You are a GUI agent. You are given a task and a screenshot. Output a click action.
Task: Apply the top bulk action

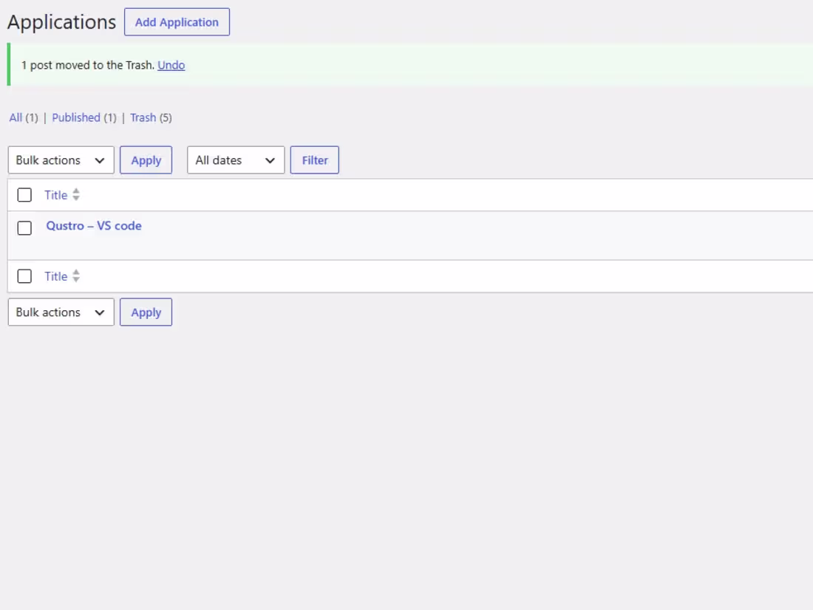click(146, 160)
